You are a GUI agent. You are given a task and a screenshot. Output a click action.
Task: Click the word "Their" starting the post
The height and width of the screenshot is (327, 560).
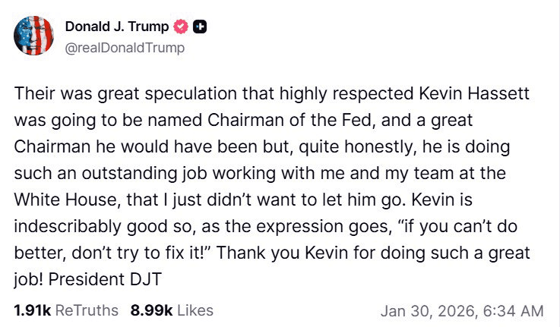pos(31,93)
